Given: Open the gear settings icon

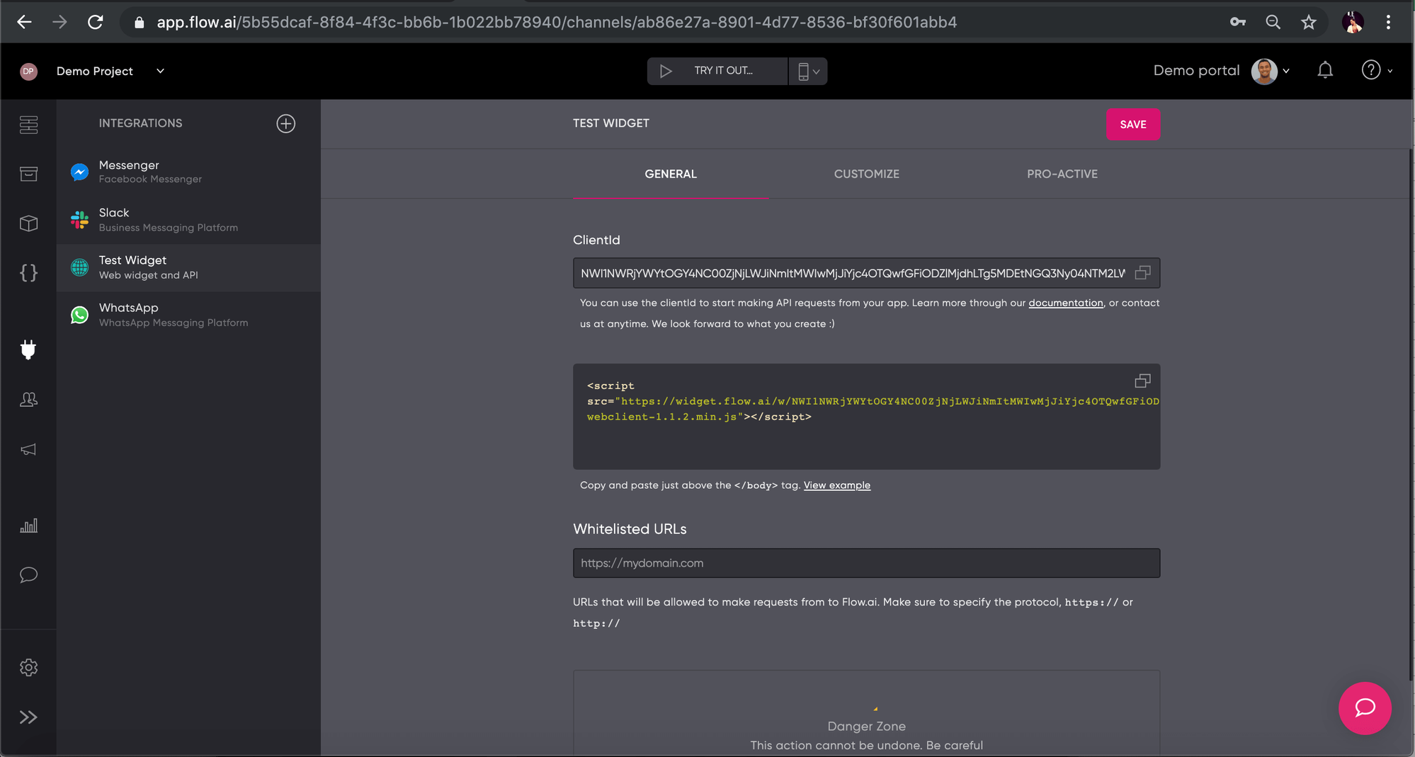Looking at the screenshot, I should pos(28,667).
